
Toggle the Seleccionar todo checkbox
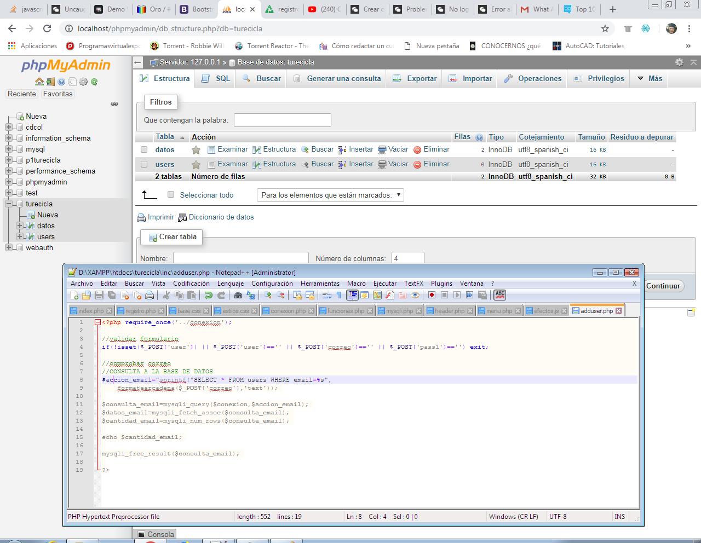(x=171, y=194)
